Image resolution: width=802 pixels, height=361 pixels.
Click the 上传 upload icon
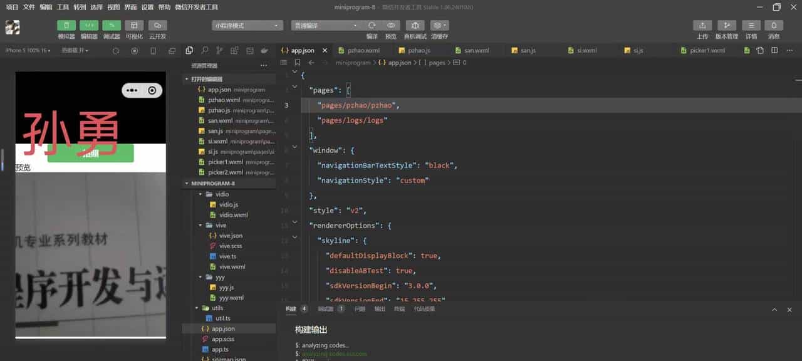(x=702, y=26)
